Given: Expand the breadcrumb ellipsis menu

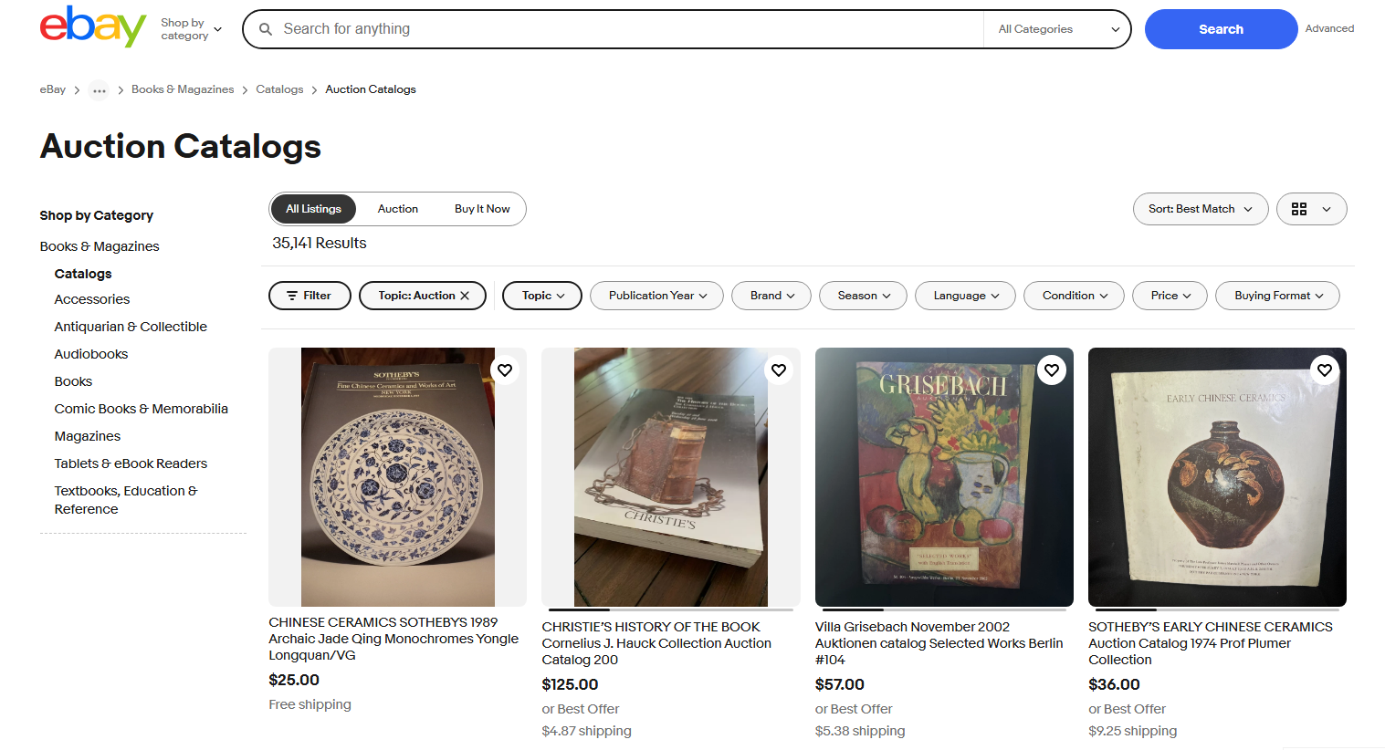Looking at the screenshot, I should coord(99,90).
